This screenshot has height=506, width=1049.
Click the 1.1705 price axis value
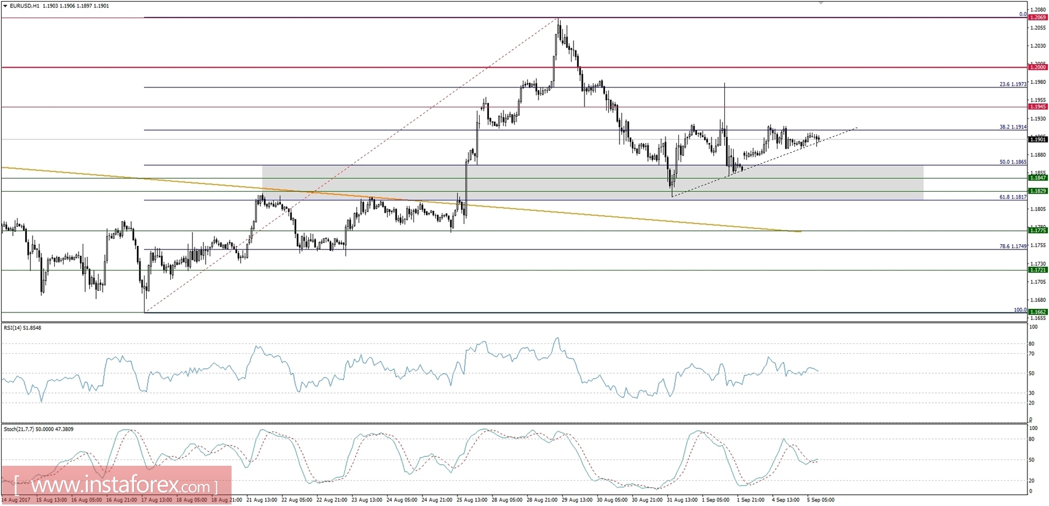pos(1038,282)
